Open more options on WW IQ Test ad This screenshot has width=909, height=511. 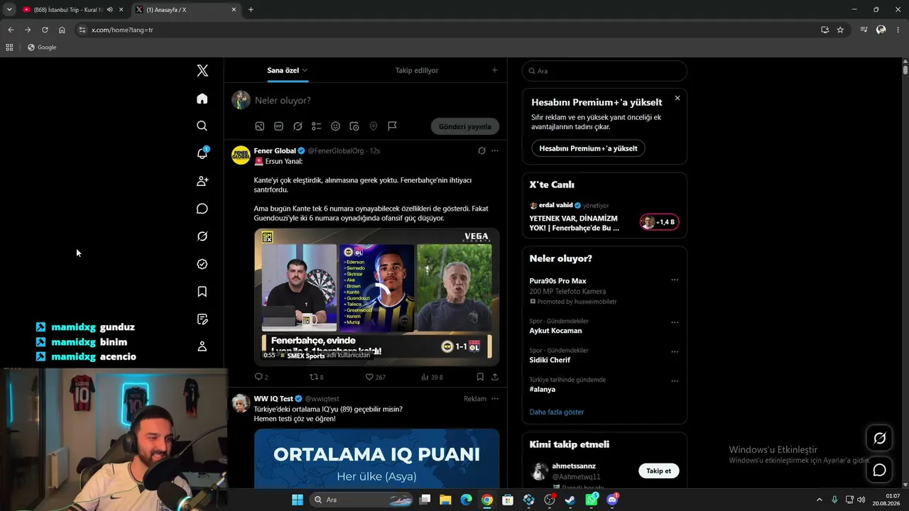coord(495,399)
